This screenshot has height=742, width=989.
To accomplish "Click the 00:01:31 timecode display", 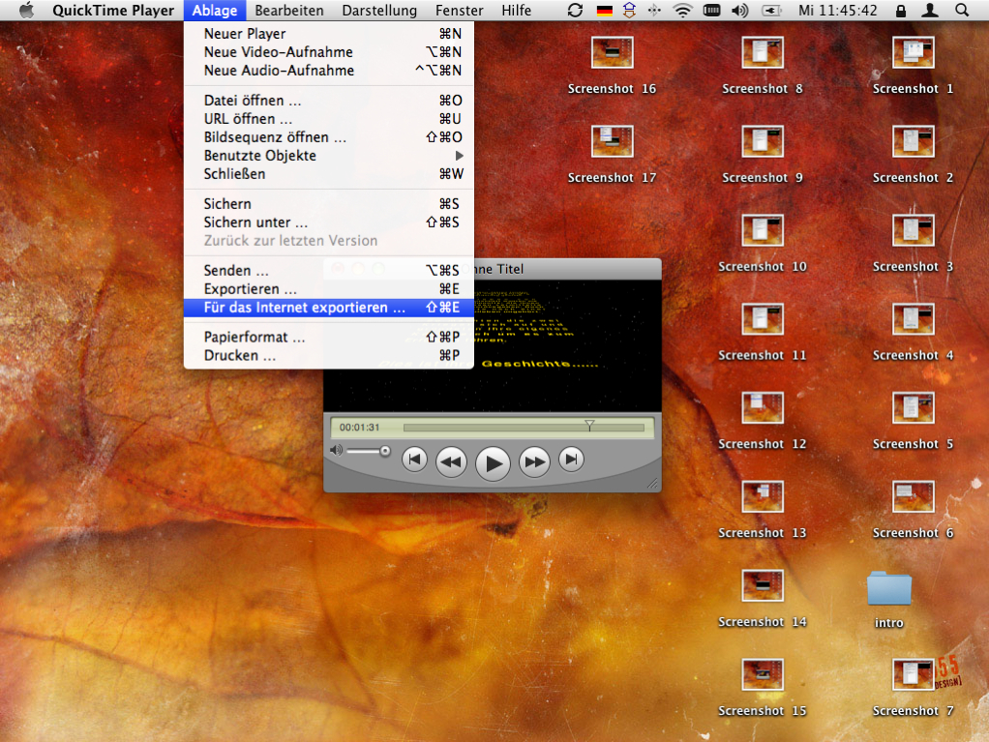I will 360,428.
